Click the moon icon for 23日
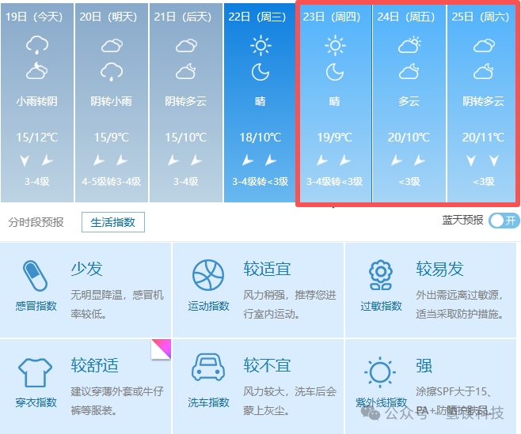The width and height of the screenshot is (521, 434). pos(335,73)
